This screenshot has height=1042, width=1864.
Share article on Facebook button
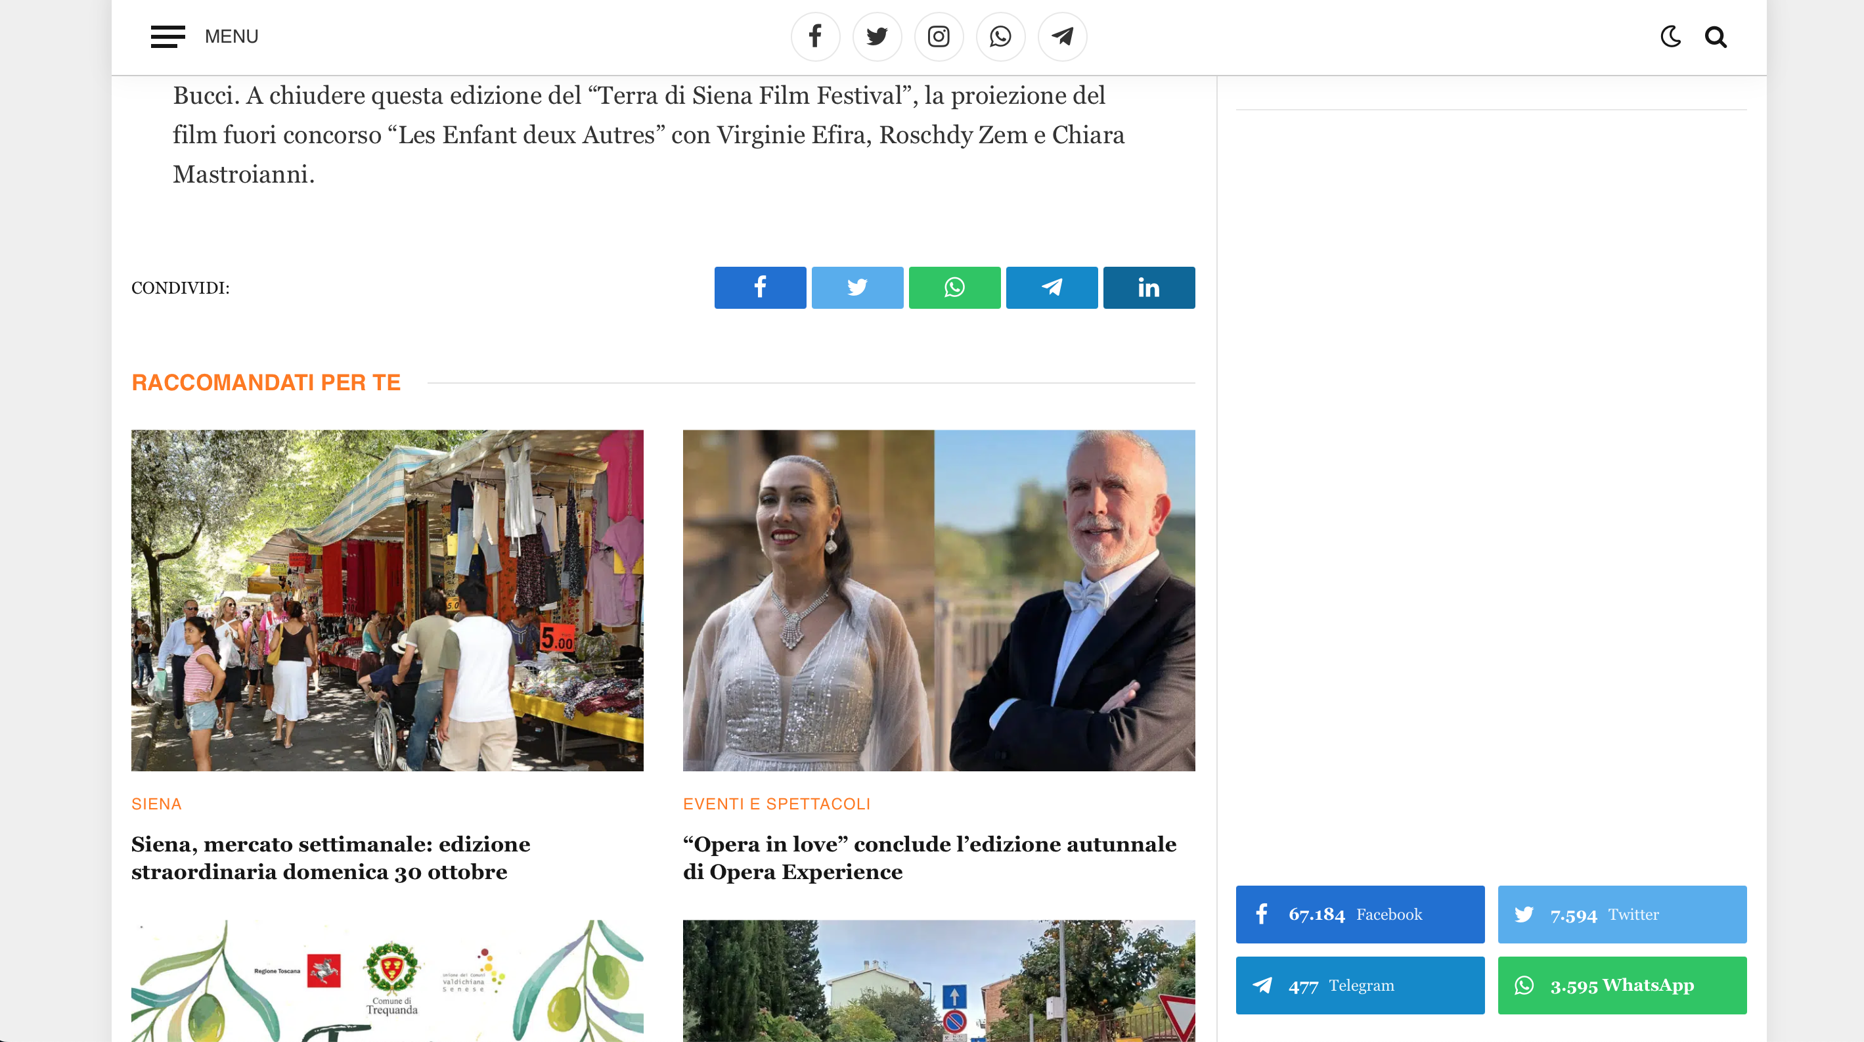pyautogui.click(x=760, y=287)
